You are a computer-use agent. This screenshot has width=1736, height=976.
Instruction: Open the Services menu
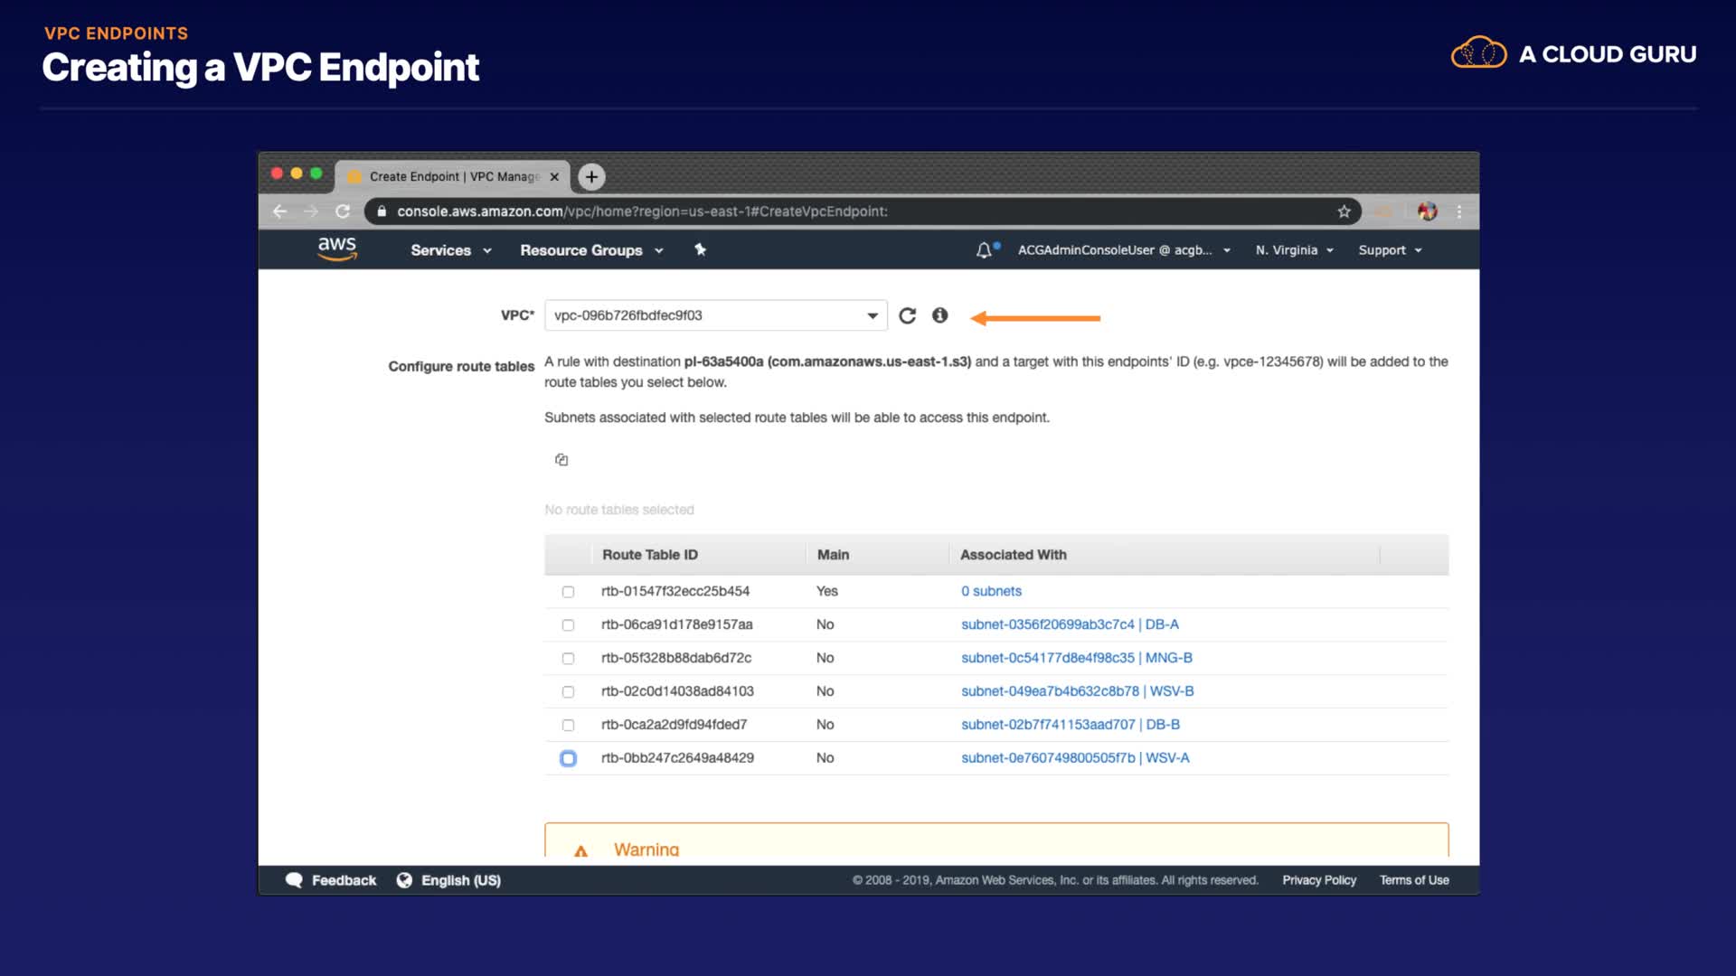point(450,250)
